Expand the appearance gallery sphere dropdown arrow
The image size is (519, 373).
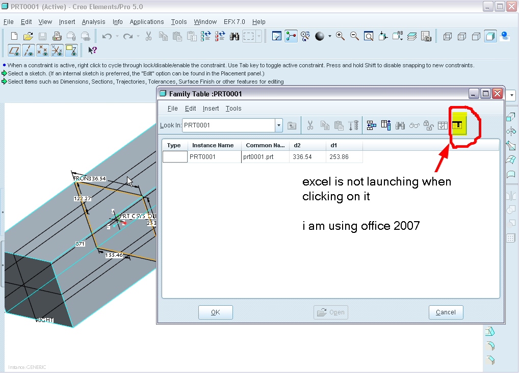pyautogui.click(x=330, y=36)
